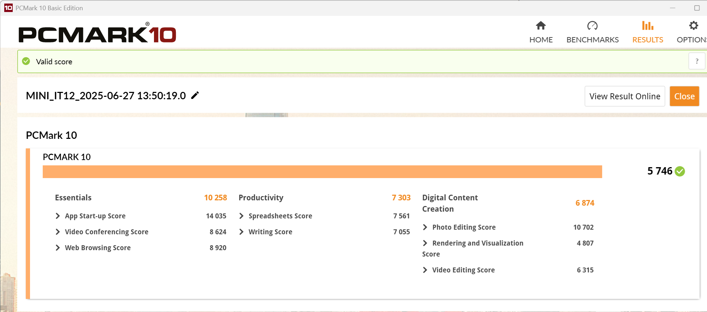Click the Video Editing value 6 315

(585, 270)
